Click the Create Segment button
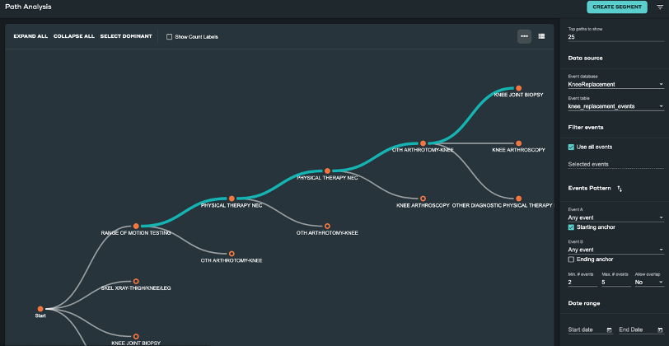 pos(616,7)
